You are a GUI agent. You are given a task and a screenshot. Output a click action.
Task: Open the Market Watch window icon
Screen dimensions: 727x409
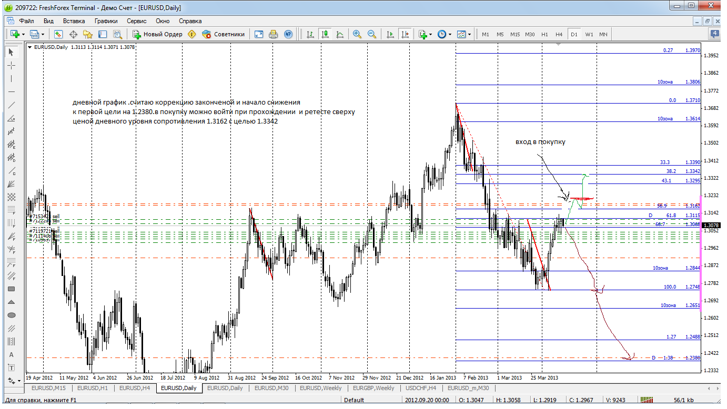click(x=58, y=34)
